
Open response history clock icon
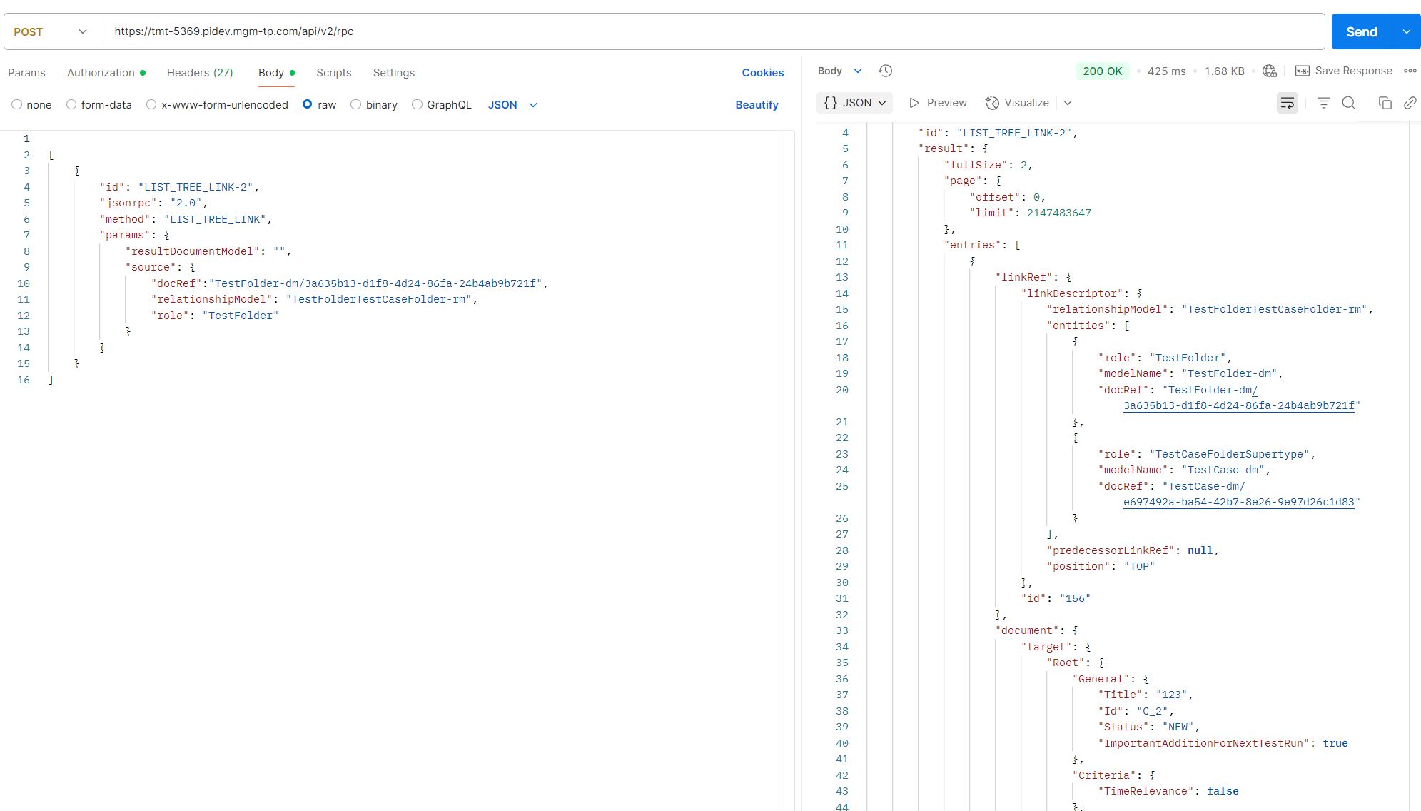tap(885, 71)
